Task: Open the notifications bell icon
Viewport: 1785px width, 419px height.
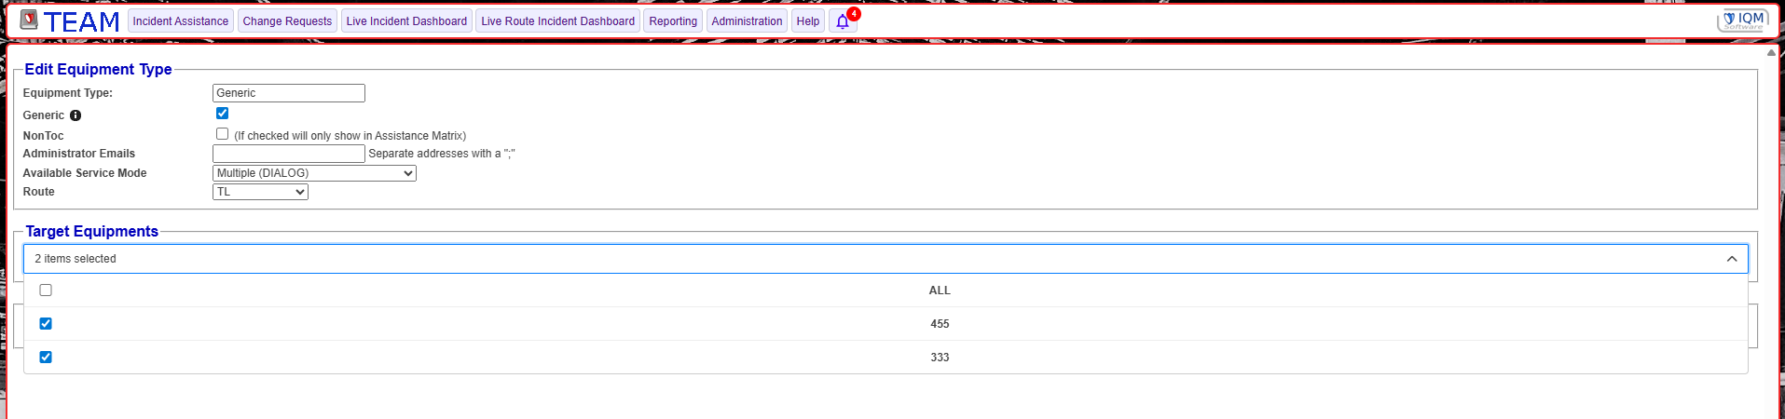Action: [843, 21]
